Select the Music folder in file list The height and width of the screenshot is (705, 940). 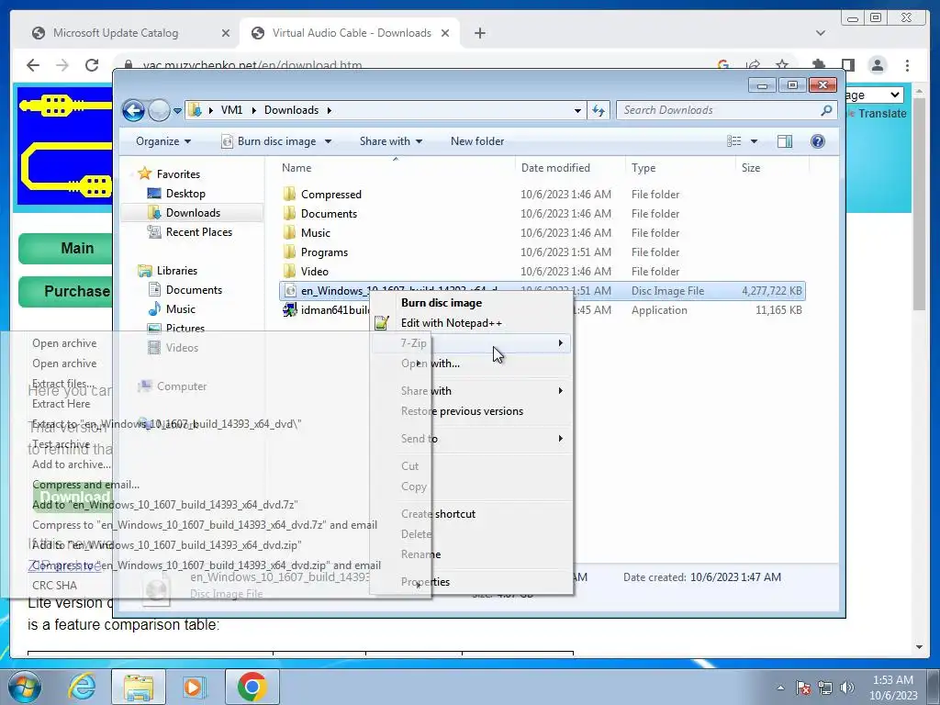316,232
